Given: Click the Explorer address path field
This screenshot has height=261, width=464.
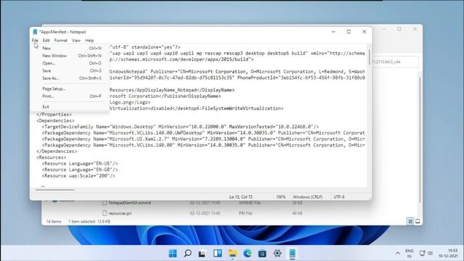Looking at the screenshot, I should pos(395,62).
